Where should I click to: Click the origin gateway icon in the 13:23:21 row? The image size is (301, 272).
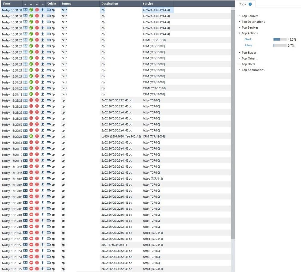pyautogui.click(x=49, y=118)
